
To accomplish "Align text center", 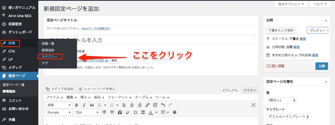I will point(132,105).
